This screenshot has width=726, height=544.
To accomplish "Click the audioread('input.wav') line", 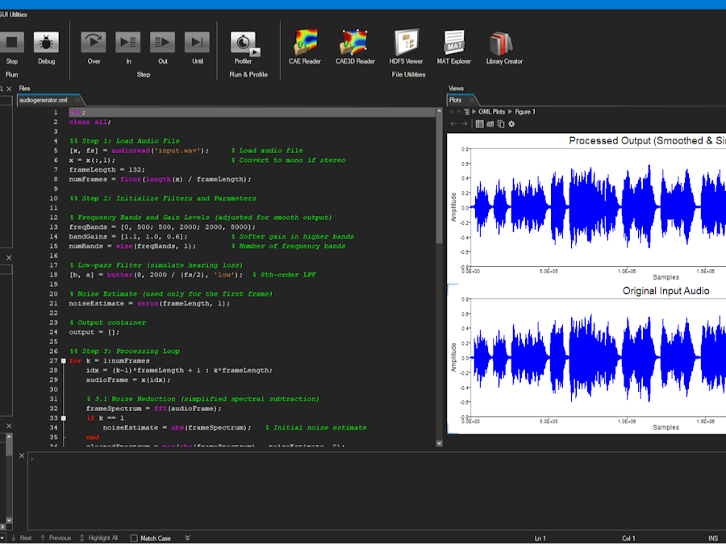I will tap(139, 151).
